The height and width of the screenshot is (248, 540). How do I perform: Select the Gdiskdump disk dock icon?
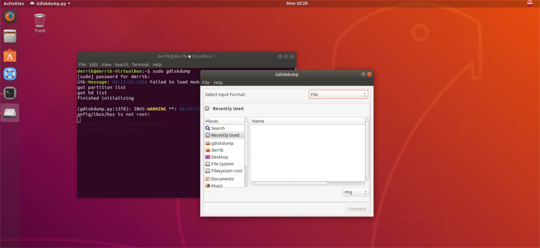[10, 113]
